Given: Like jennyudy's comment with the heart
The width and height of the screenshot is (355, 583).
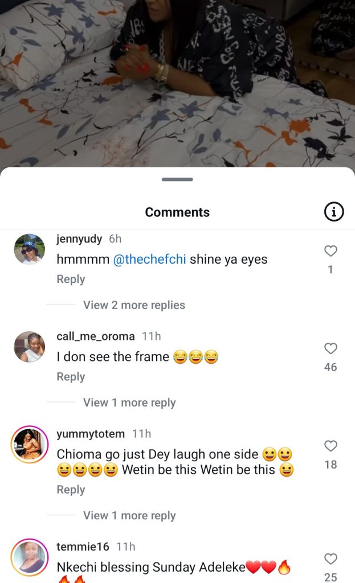Looking at the screenshot, I should 330,251.
